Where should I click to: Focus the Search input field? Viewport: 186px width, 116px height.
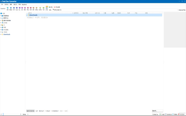[157, 111]
